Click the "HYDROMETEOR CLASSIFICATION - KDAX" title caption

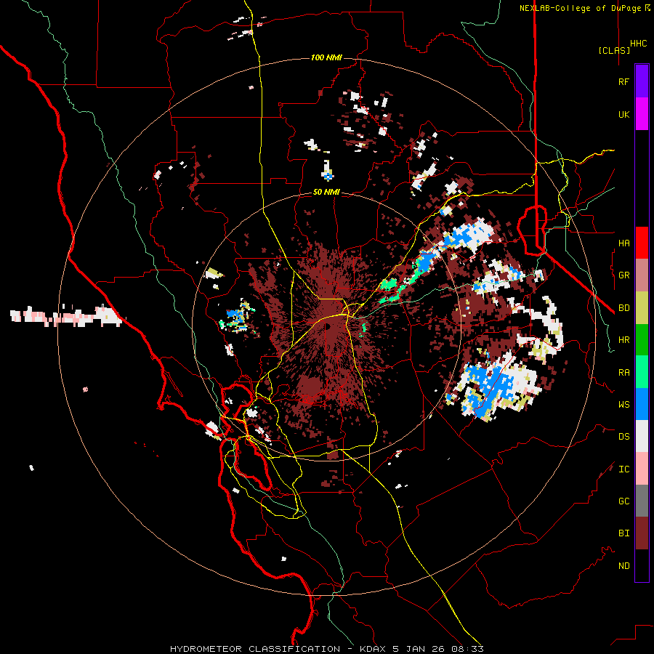(x=280, y=649)
